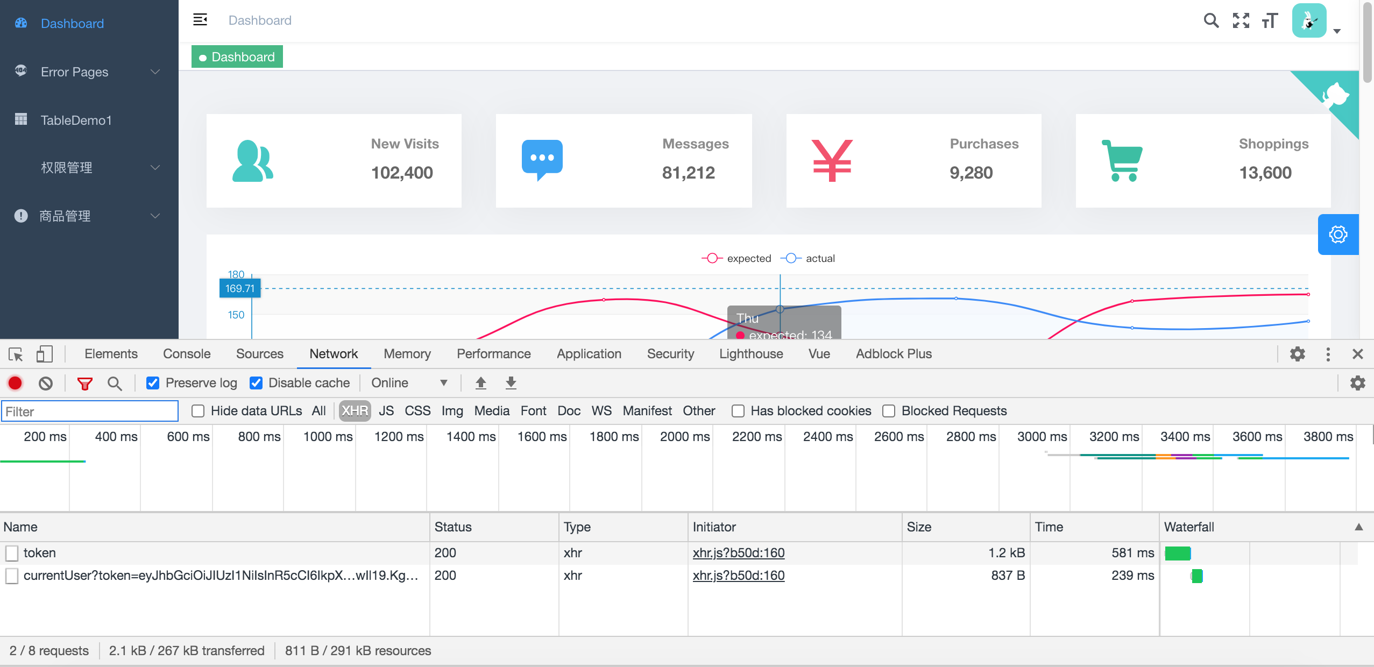
Task: Open Network panel settings gear
Action: (x=1358, y=383)
